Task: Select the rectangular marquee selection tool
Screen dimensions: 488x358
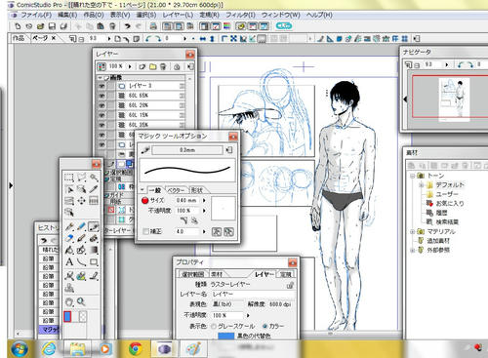Action: 69,178
